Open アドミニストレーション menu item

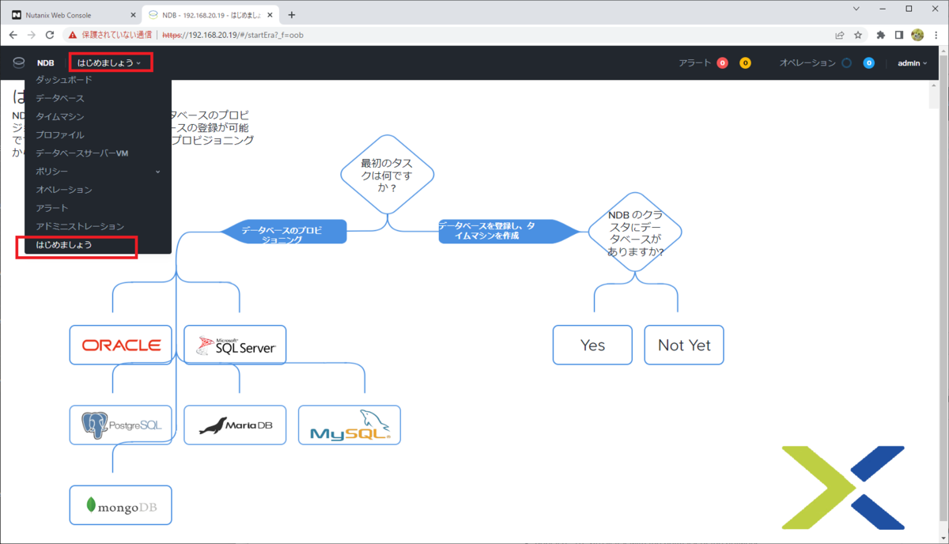coord(80,226)
